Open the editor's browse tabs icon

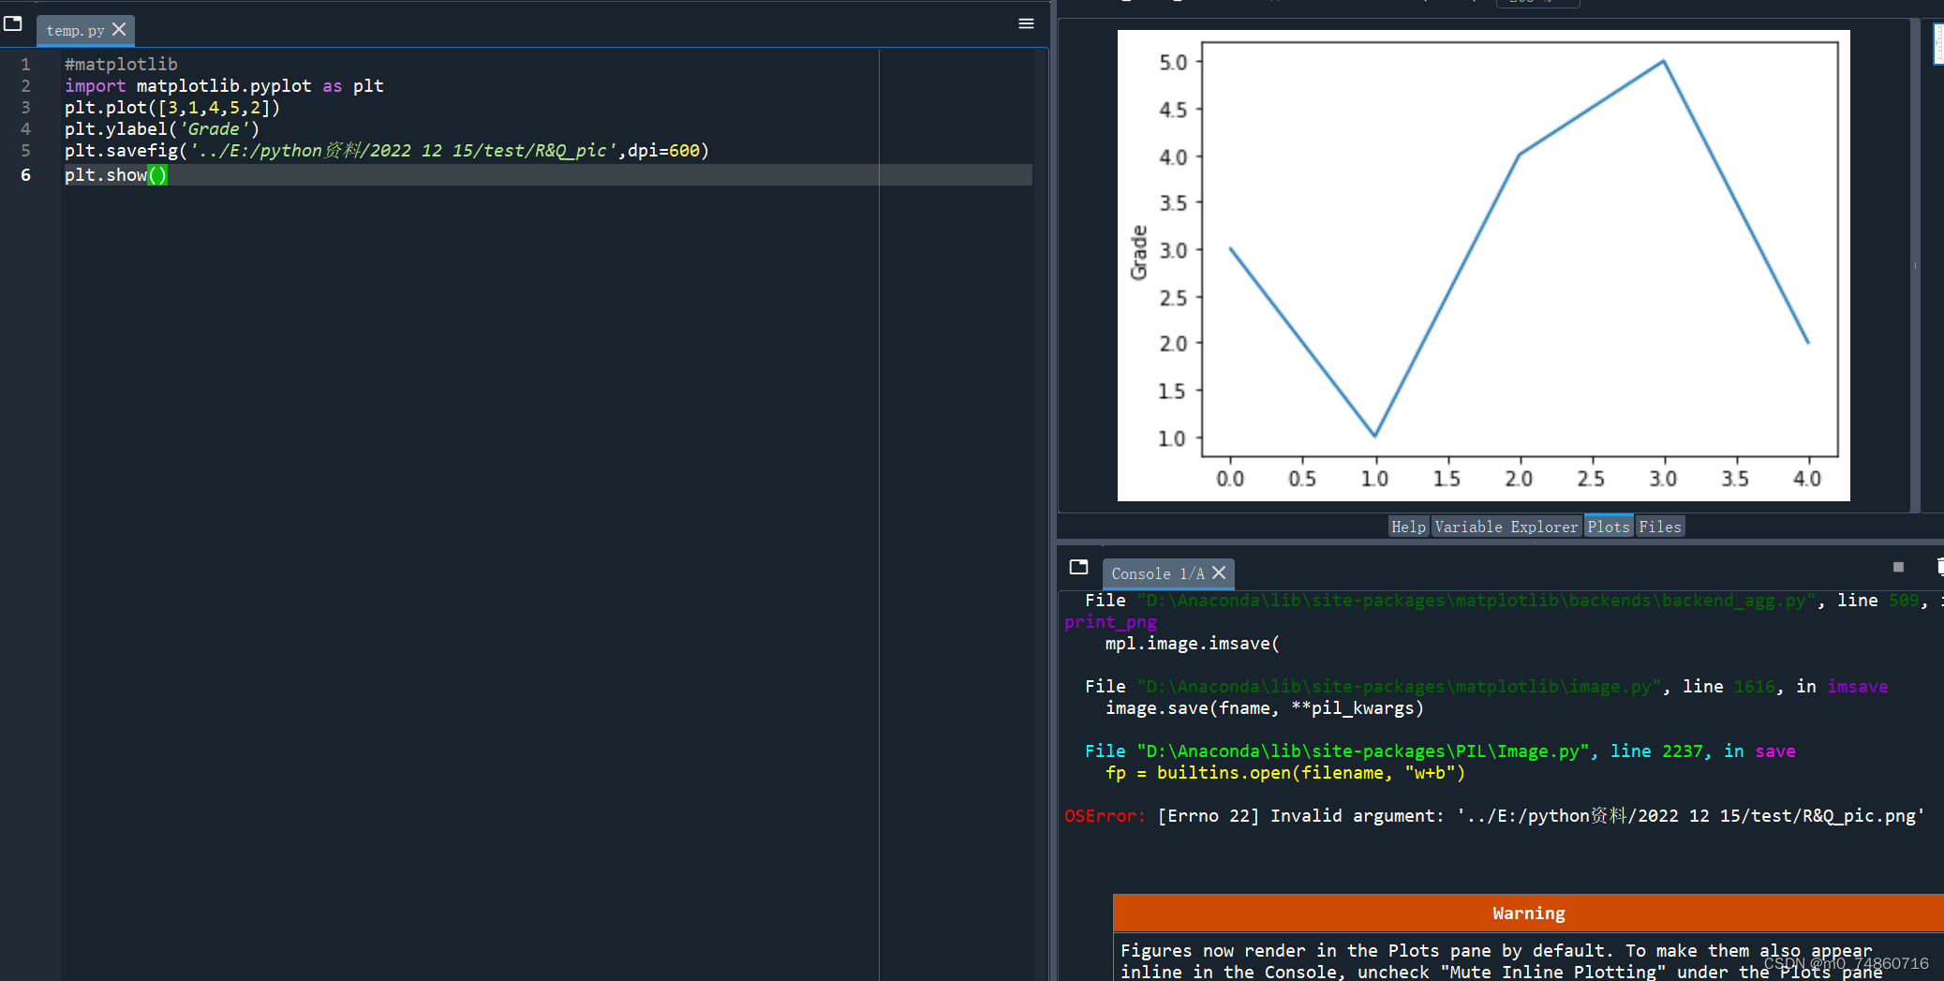[13, 23]
